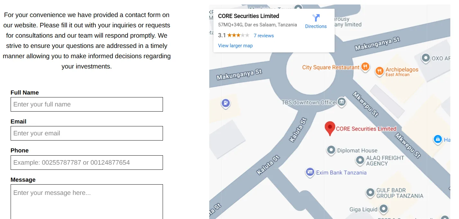This screenshot has width=459, height=219.
Task: Click the Phone number input field
Action: coord(87,163)
